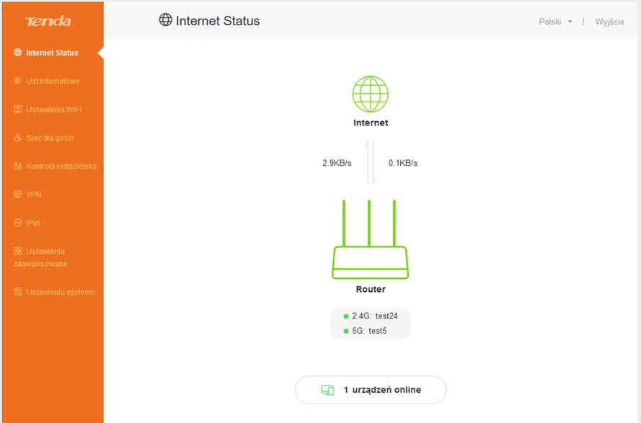Select Internet Status in sidebar
The height and width of the screenshot is (423, 641).
(53, 53)
